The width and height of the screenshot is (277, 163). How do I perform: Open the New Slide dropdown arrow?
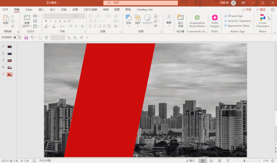pyautogui.click(x=31, y=26)
